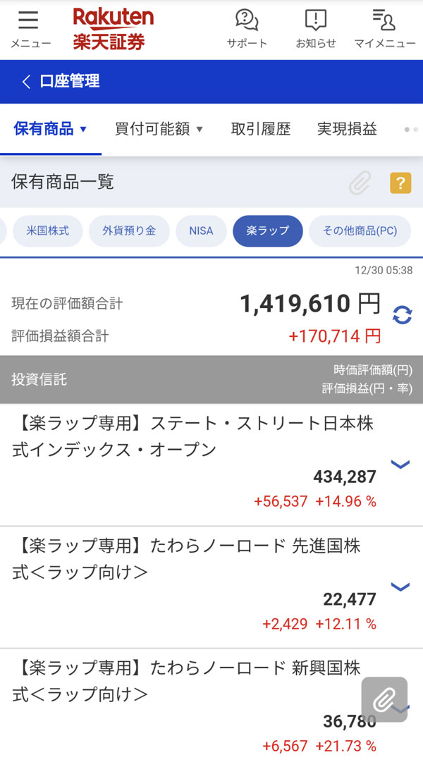Select the その他商品(PC) filter chip
Viewport: 423px width, 762px height.
pyautogui.click(x=360, y=231)
